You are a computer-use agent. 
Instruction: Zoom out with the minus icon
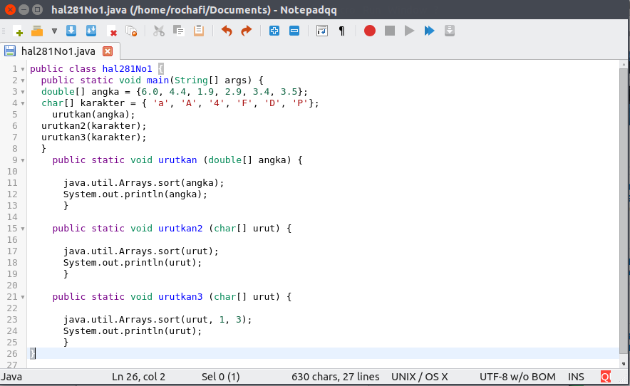(x=294, y=31)
